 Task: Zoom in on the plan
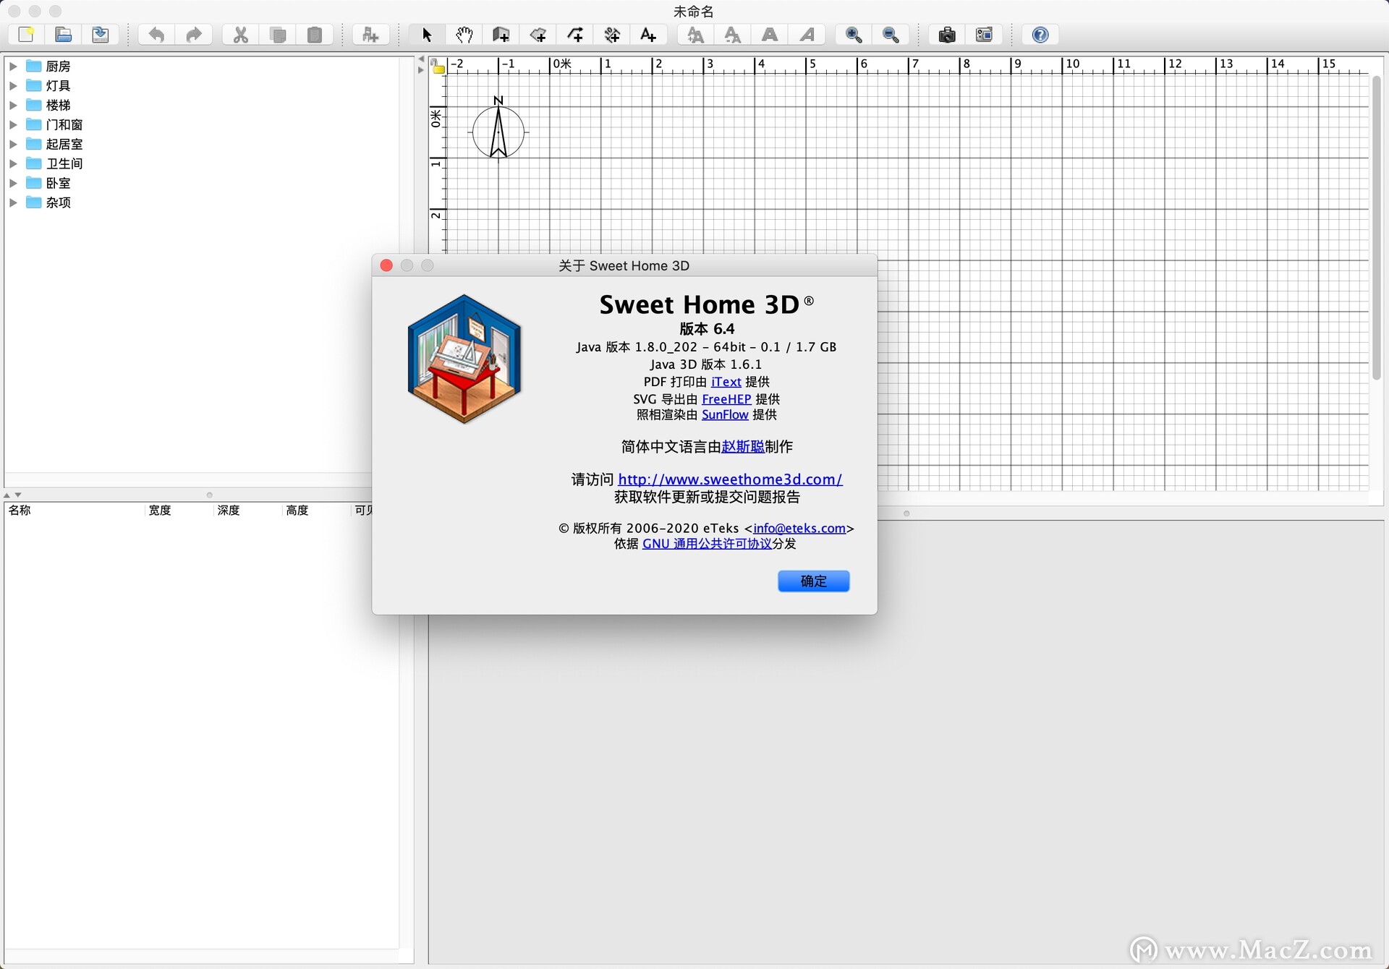coord(854,35)
